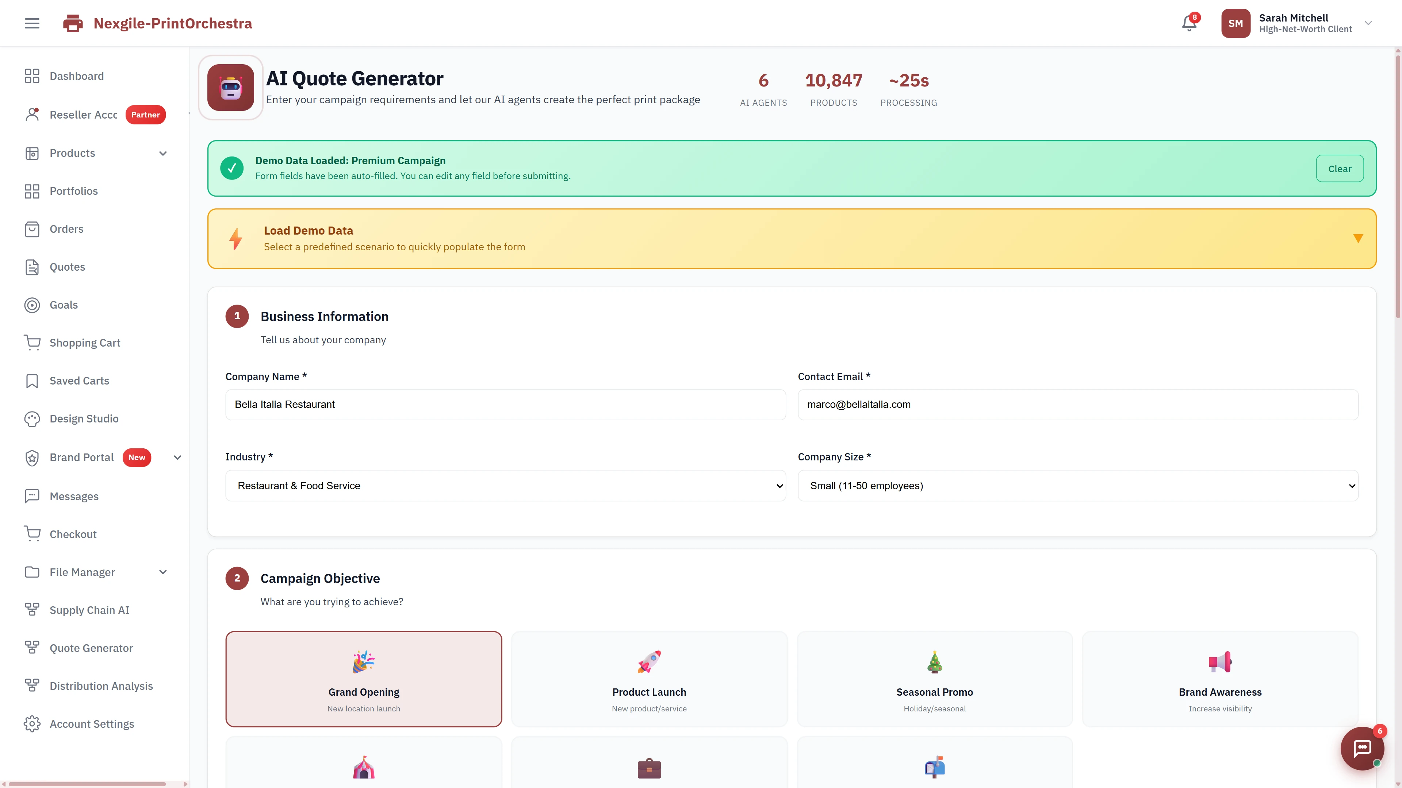
Task: Clear the loaded demo data
Action: pos(1340,168)
